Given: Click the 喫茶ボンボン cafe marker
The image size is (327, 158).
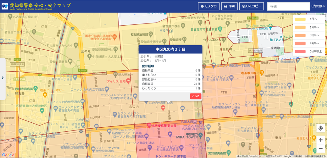Looking at the screenshot, I should [x=262, y=73].
